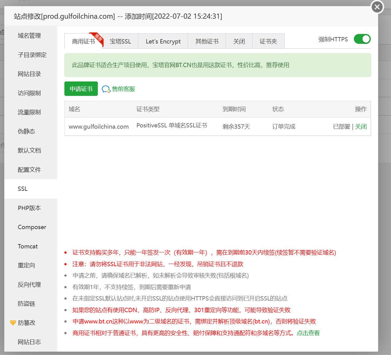Select the SSL sidebar item
391x355 pixels.
coord(31,189)
